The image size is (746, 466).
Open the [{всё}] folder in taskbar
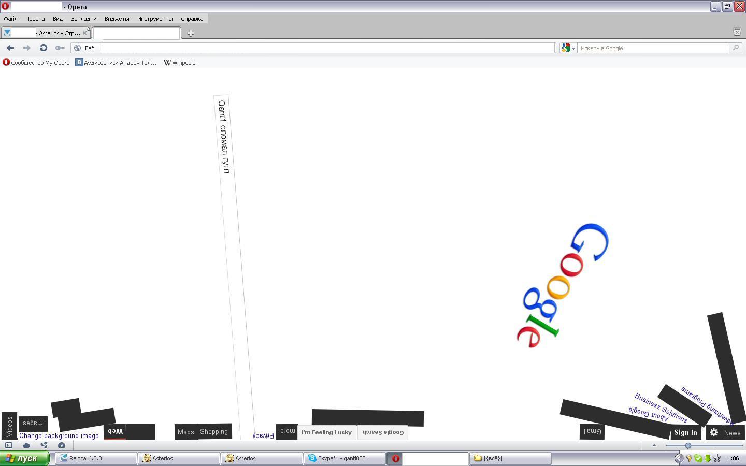point(510,458)
